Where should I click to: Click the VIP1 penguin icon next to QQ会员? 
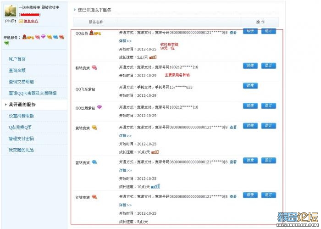pos(95,33)
